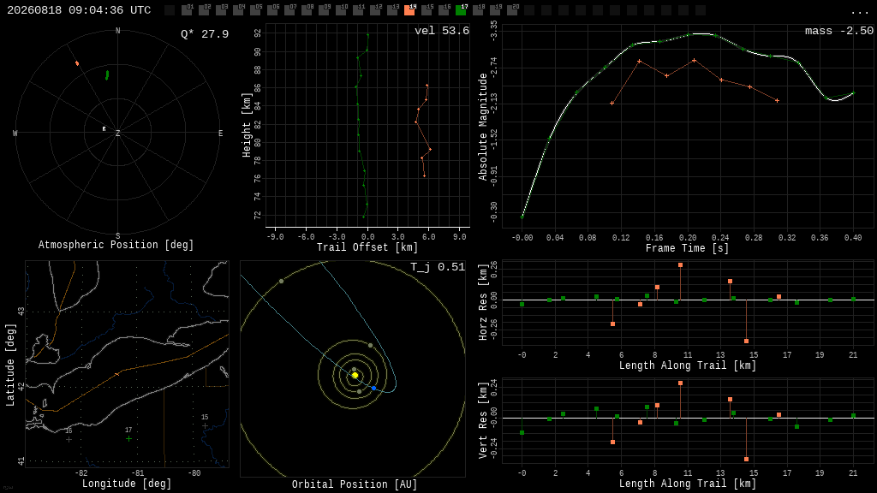Click the orange meteor track on sky plot
The image size is (877, 493).
(x=77, y=63)
